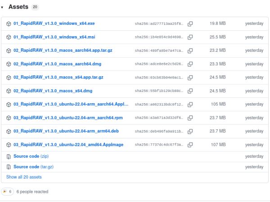Click archive icon beside Source code (tar.gz)
270x202 pixels.
[9, 167]
